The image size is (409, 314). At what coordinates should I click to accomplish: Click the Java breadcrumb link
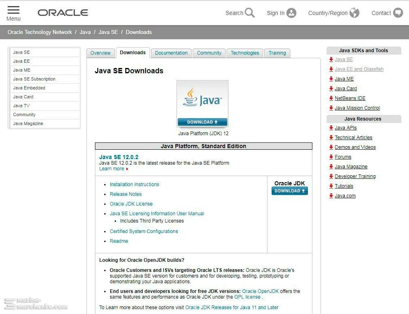click(85, 32)
